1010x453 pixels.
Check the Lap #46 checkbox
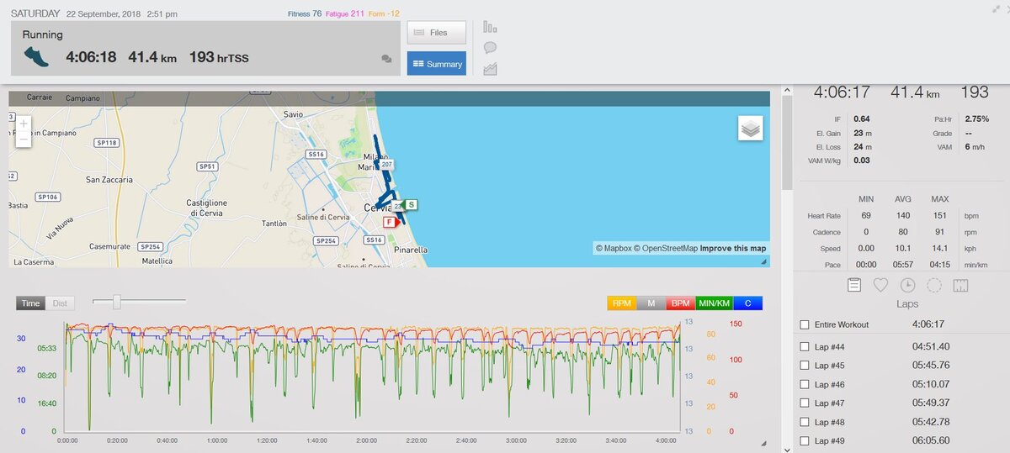tap(805, 384)
